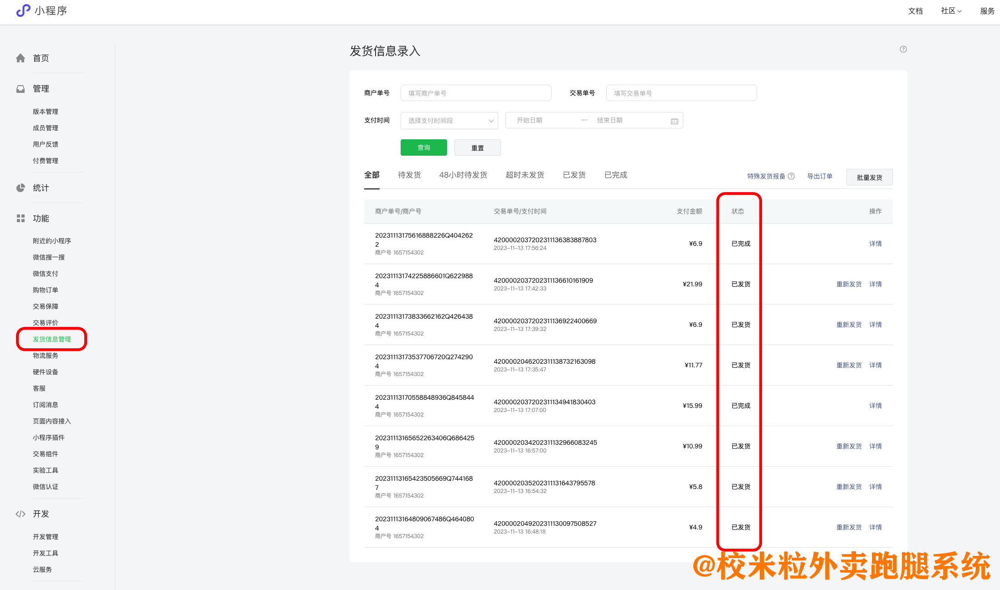
Task: Click into the 商户单号 input field
Action: pyautogui.click(x=476, y=93)
